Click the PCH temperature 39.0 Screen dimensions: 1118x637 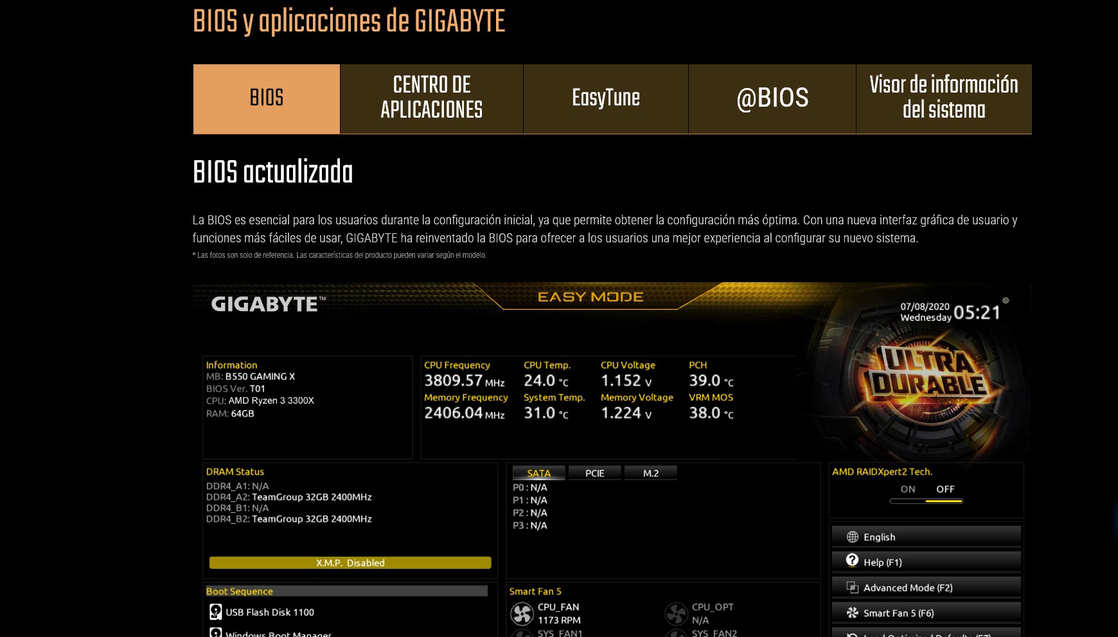[x=705, y=381]
